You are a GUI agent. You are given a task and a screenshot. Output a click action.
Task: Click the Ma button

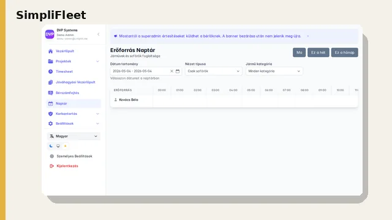pos(299,53)
